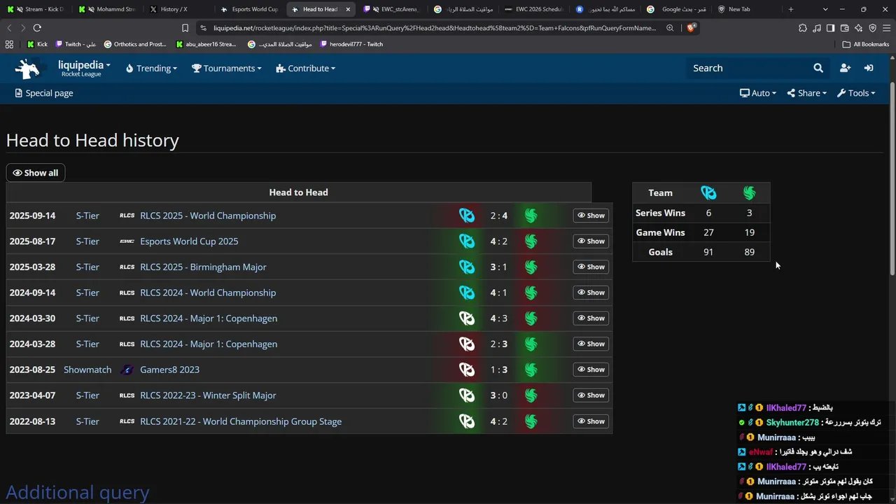Click the create account icon
896x504 pixels.
coord(845,68)
